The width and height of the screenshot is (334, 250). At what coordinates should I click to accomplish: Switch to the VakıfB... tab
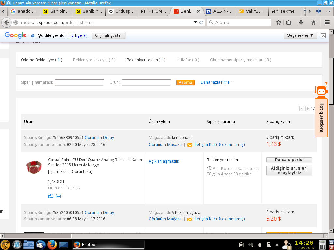pyautogui.click(x=252, y=11)
